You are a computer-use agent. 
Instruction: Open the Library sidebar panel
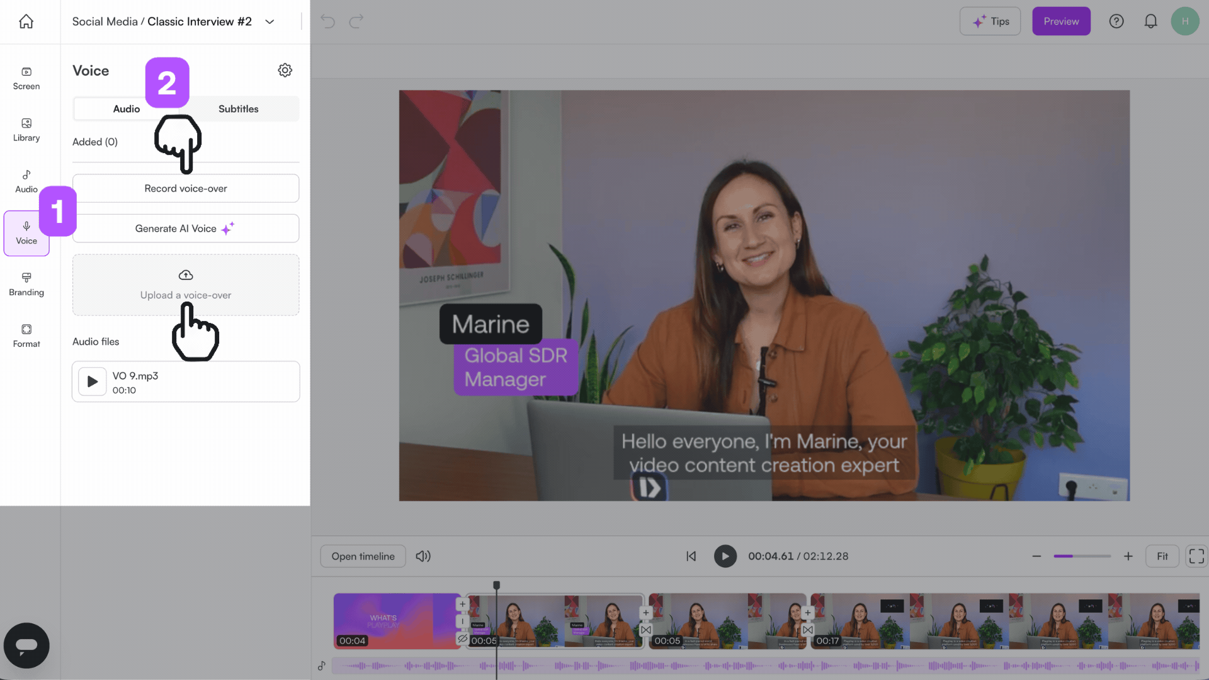pos(26,130)
